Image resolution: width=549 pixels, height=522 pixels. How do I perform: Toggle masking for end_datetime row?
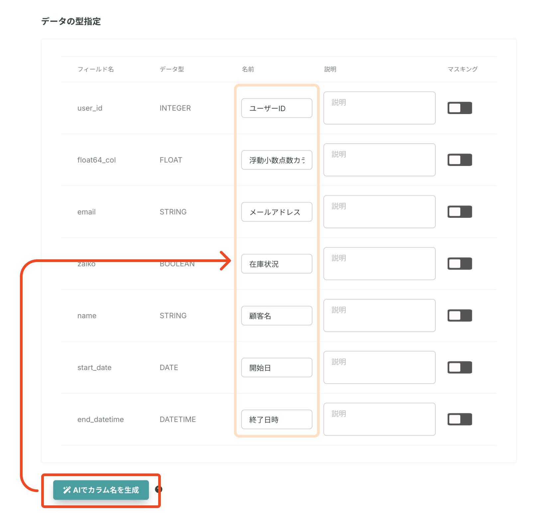[460, 419]
